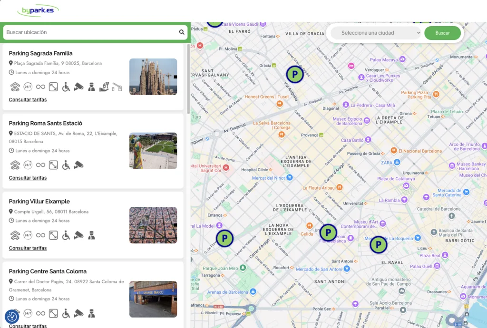487x328 pixels.
Task: Click Villur Eixample attendant staff icon
Action: point(91,235)
